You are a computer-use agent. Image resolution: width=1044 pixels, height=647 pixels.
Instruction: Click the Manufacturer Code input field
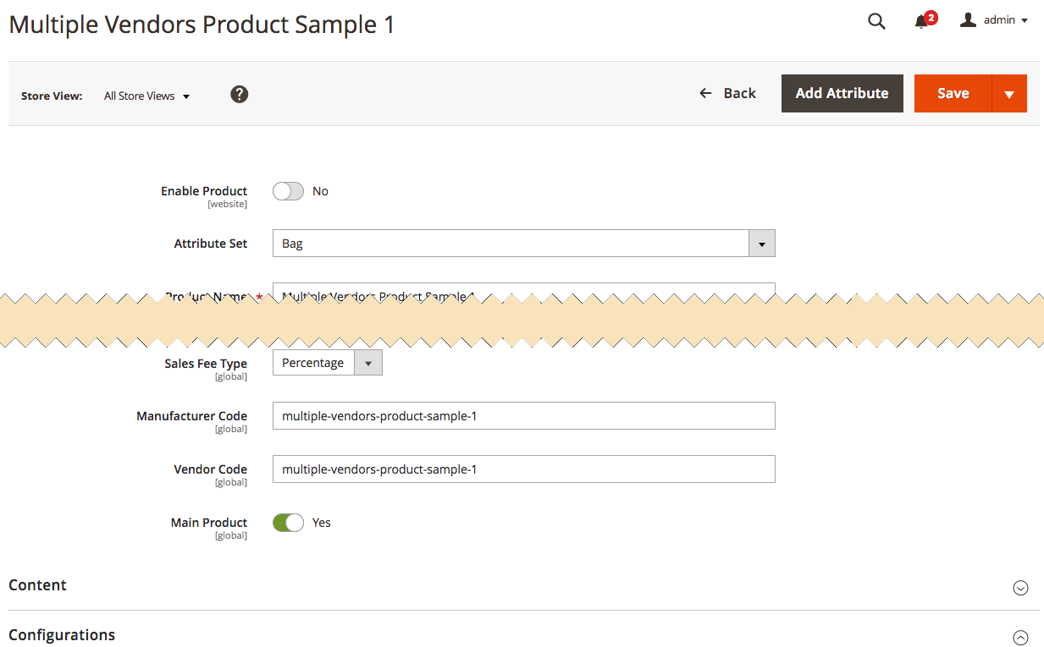[x=523, y=416]
